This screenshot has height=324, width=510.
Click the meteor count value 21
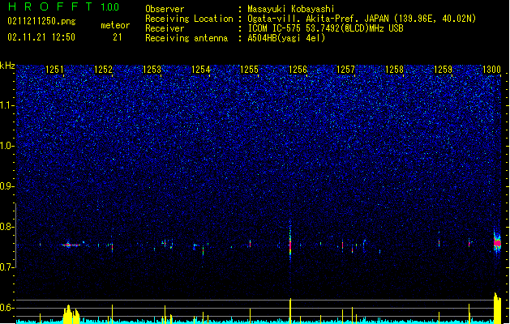tap(118, 37)
